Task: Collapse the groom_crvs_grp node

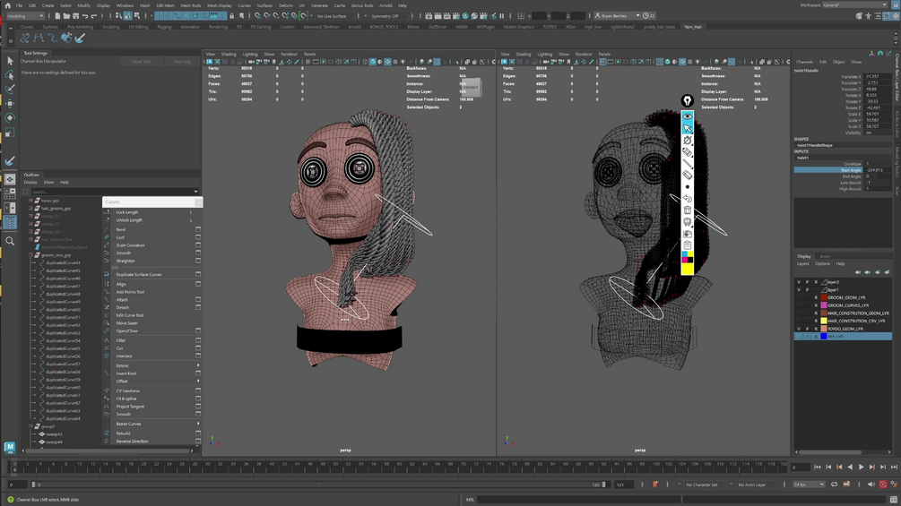Action: (x=30, y=254)
